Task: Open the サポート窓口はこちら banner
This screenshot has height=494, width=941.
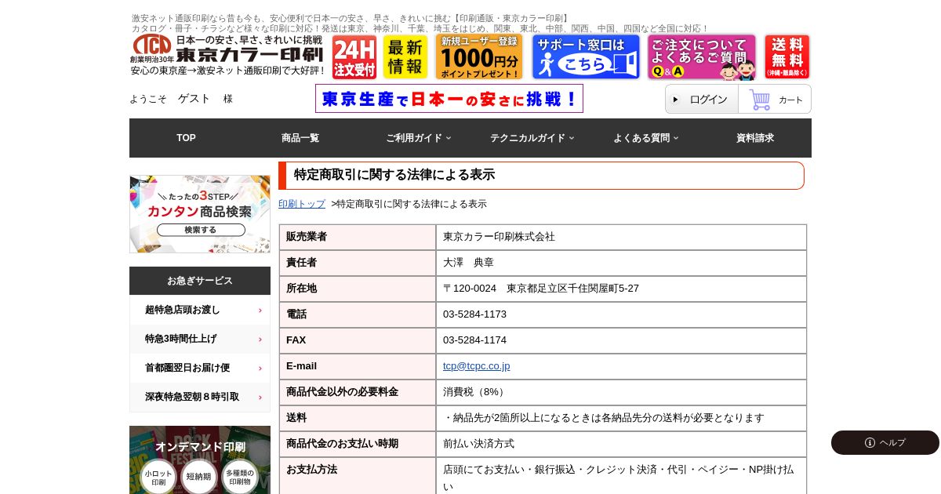Action: (x=586, y=57)
